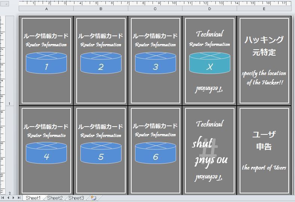Select column D header
The width and height of the screenshot is (295, 202).
pyautogui.click(x=210, y=9)
